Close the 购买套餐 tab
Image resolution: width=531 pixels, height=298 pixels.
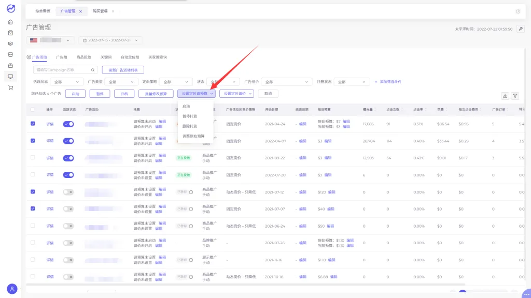(x=113, y=11)
